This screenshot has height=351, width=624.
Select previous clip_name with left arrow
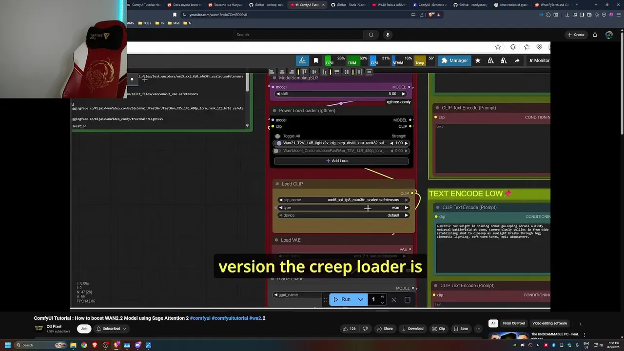click(280, 200)
